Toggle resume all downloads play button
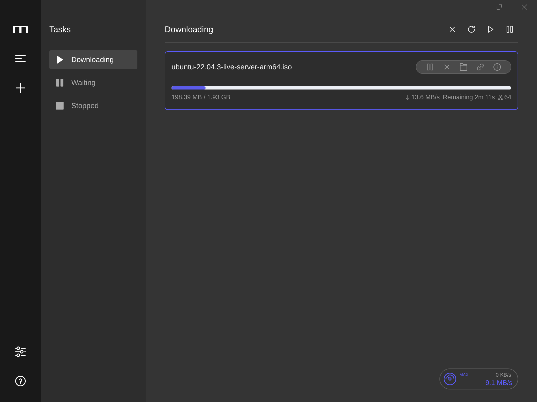The height and width of the screenshot is (402, 537). (x=491, y=29)
